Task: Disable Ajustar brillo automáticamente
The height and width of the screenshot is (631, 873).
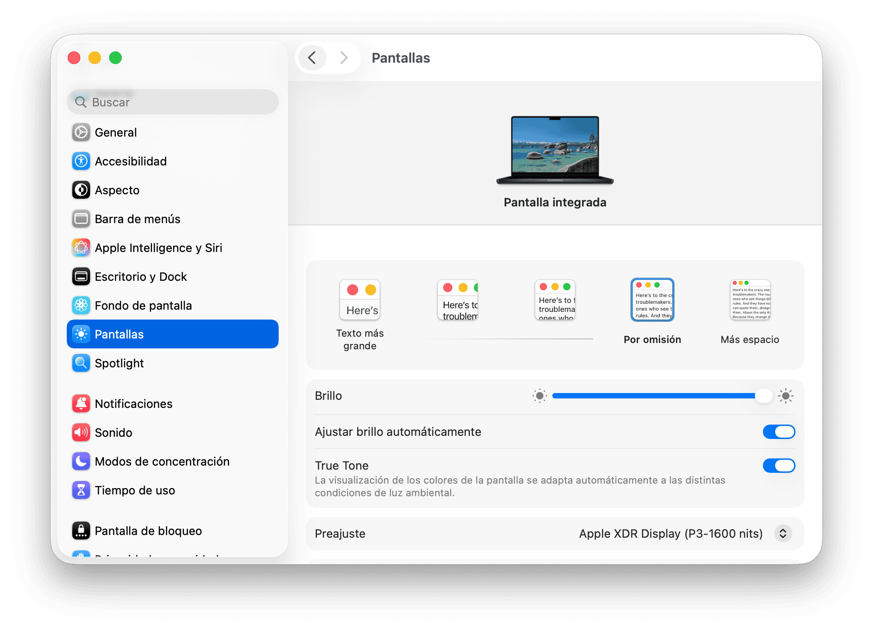Action: click(x=779, y=432)
